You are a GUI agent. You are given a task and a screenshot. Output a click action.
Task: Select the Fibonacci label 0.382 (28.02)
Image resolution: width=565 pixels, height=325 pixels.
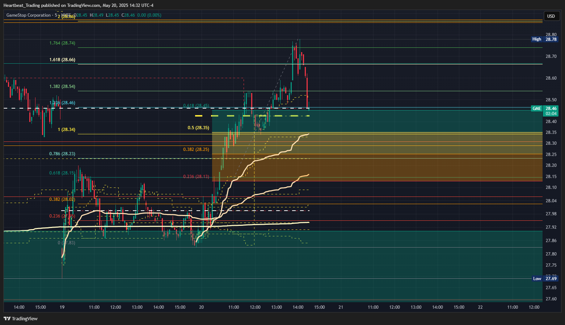tap(62, 199)
